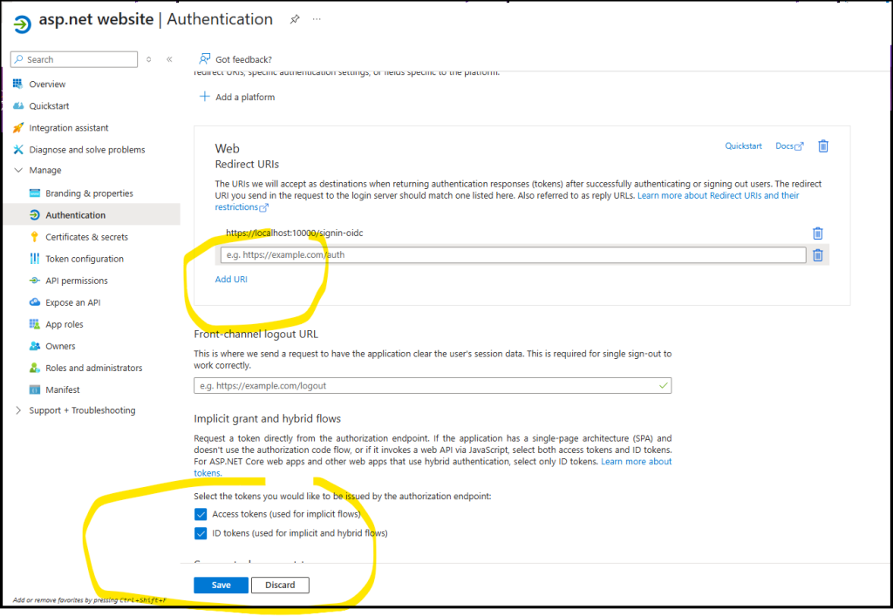Click the sort arrows next to Search
The height and width of the screenshot is (616, 893).
tap(149, 59)
